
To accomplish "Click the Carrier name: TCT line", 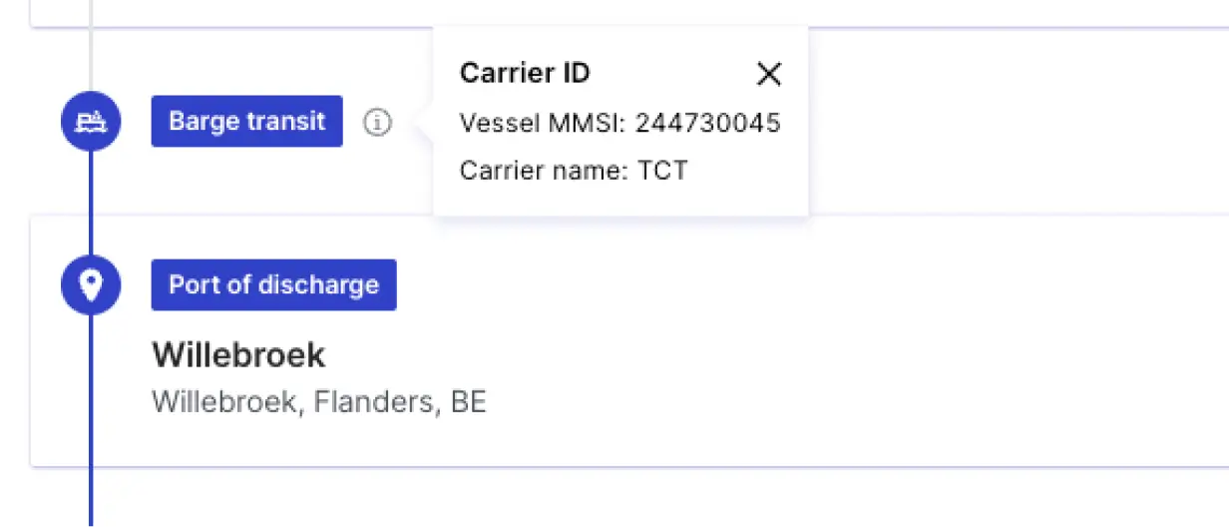I will coord(574,171).
